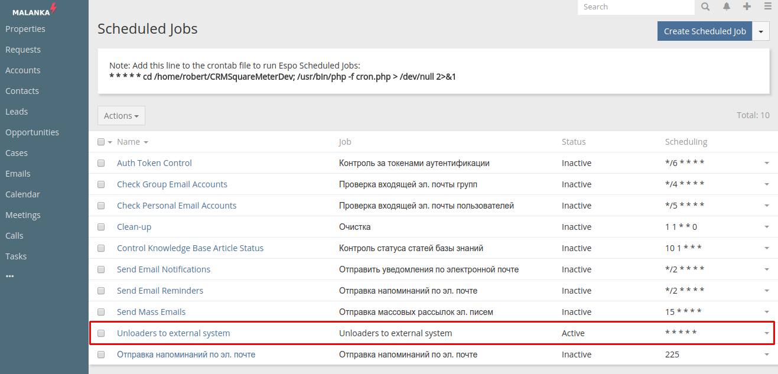Screen dimensions: 778x374
Task: Tick the Auth Token Control checkbox
Action: click(x=101, y=163)
